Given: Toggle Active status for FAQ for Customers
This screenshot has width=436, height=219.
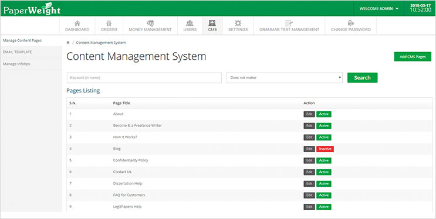Looking at the screenshot, I should click(x=324, y=195).
